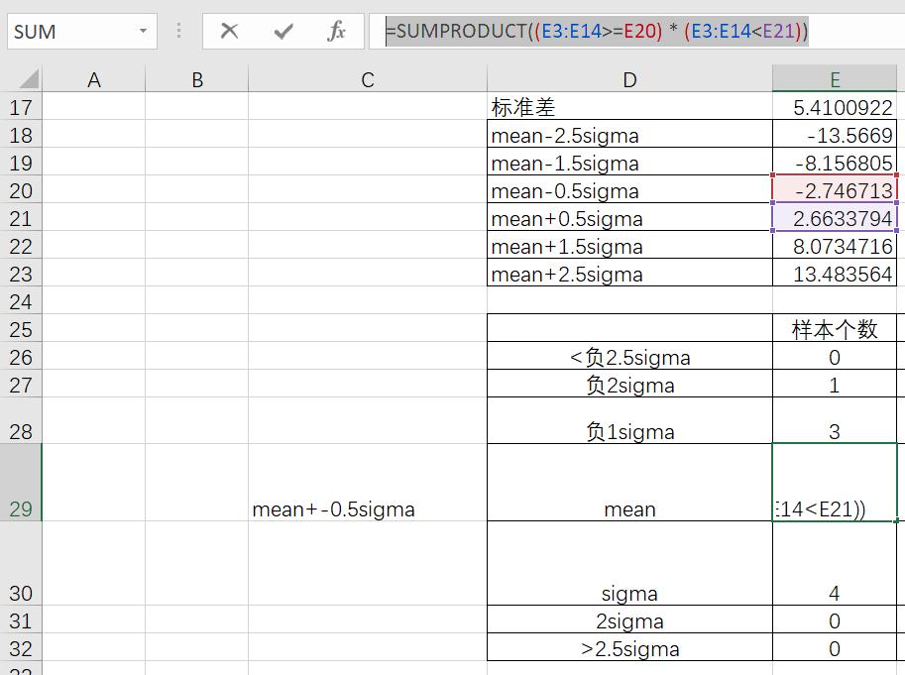Screen dimensions: 905x675
Task: Select row 27 header
Action: 21,384
